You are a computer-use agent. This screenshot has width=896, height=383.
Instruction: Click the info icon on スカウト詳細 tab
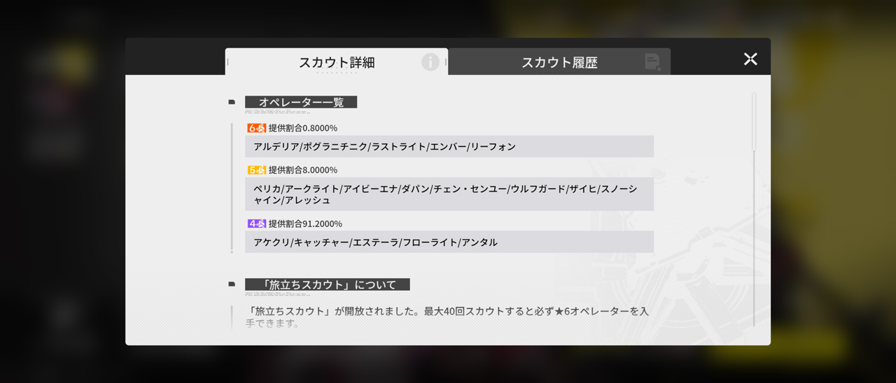[x=430, y=62]
